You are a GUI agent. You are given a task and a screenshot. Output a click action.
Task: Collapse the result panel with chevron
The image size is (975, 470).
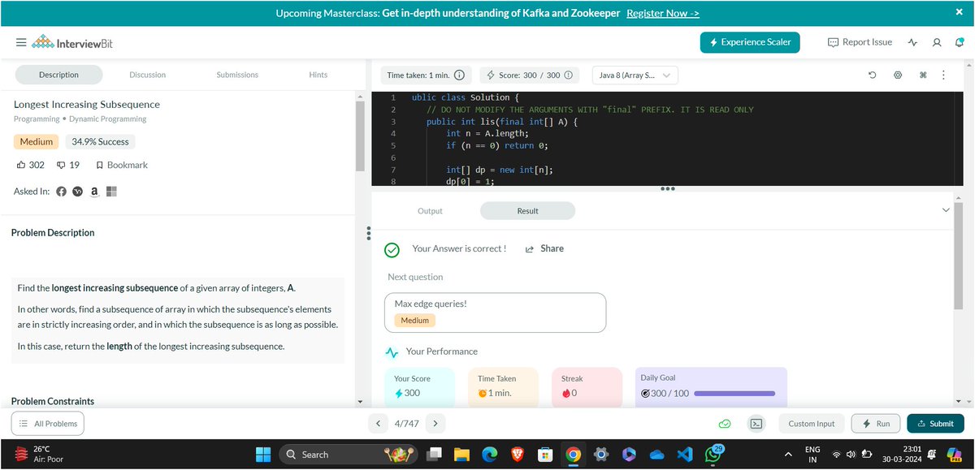[x=946, y=210]
